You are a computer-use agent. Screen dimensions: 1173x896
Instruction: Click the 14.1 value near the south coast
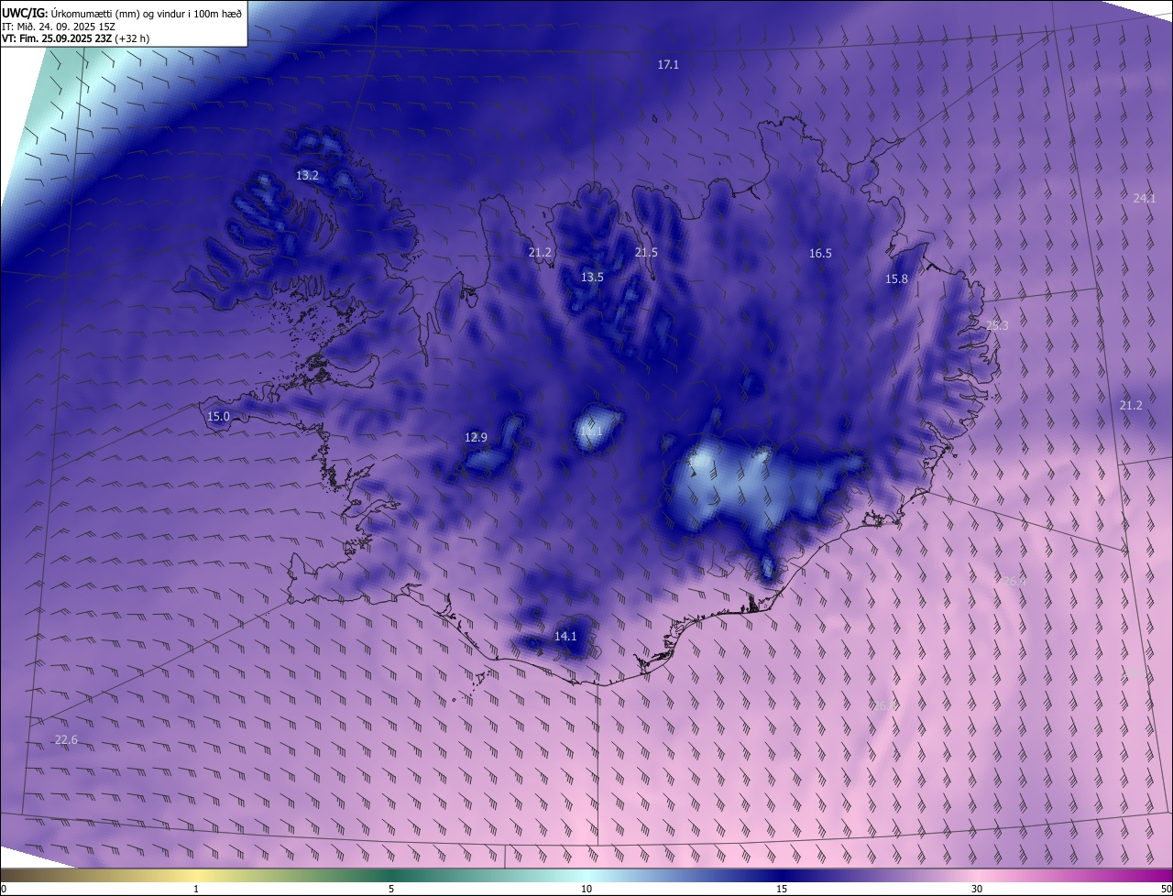click(565, 636)
